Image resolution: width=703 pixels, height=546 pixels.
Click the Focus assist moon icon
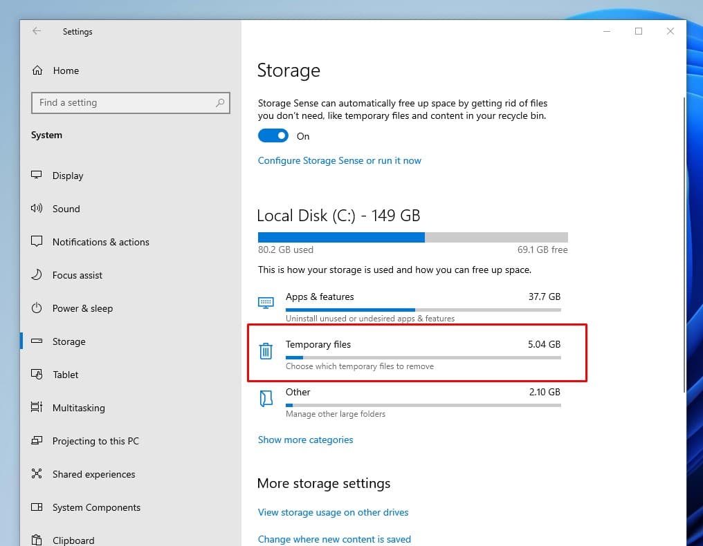coord(37,275)
